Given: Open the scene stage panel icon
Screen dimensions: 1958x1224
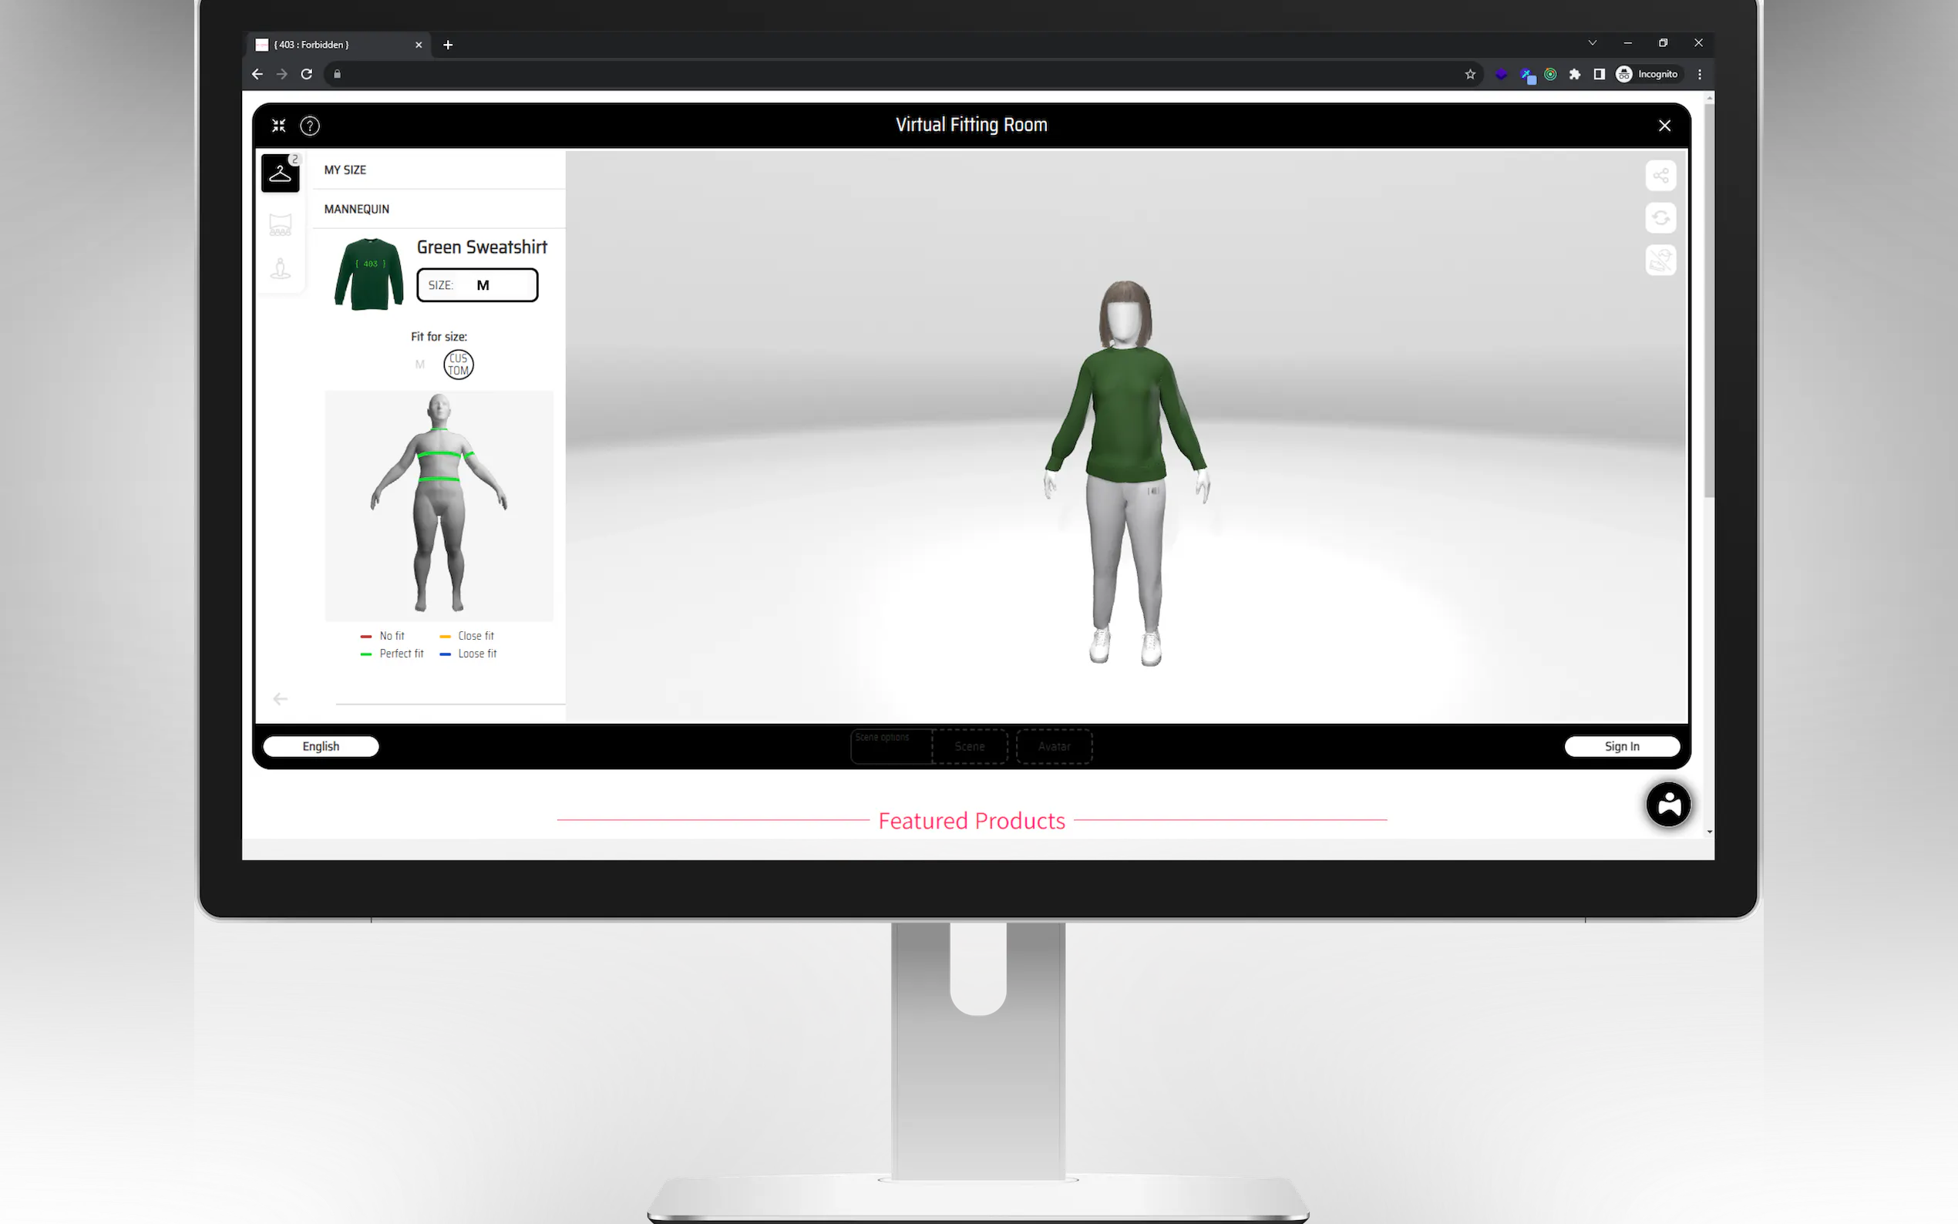Looking at the screenshot, I should [x=280, y=224].
